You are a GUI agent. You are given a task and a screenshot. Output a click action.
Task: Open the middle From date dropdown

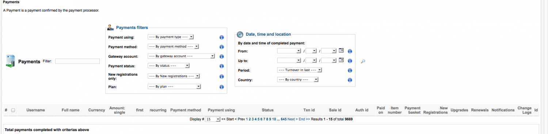click(x=311, y=51)
